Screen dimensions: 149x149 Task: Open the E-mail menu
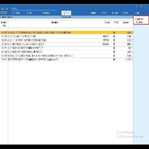[x=115, y=13]
